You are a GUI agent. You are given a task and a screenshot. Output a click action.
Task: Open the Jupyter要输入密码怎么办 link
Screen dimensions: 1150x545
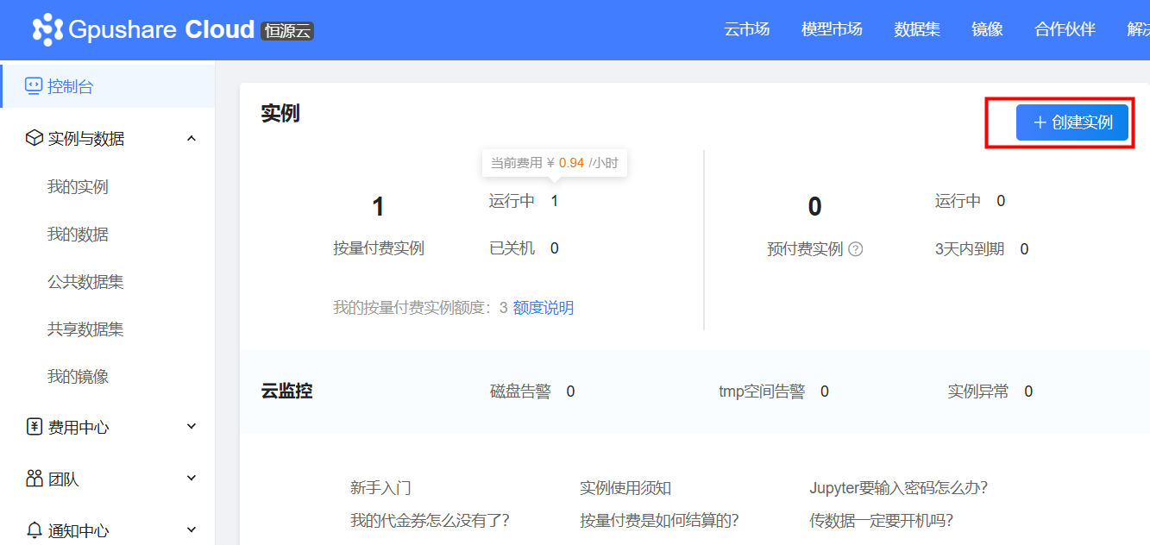(899, 488)
